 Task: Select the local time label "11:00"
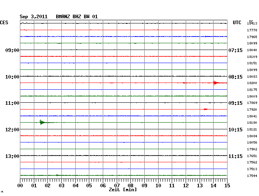(x=12, y=103)
